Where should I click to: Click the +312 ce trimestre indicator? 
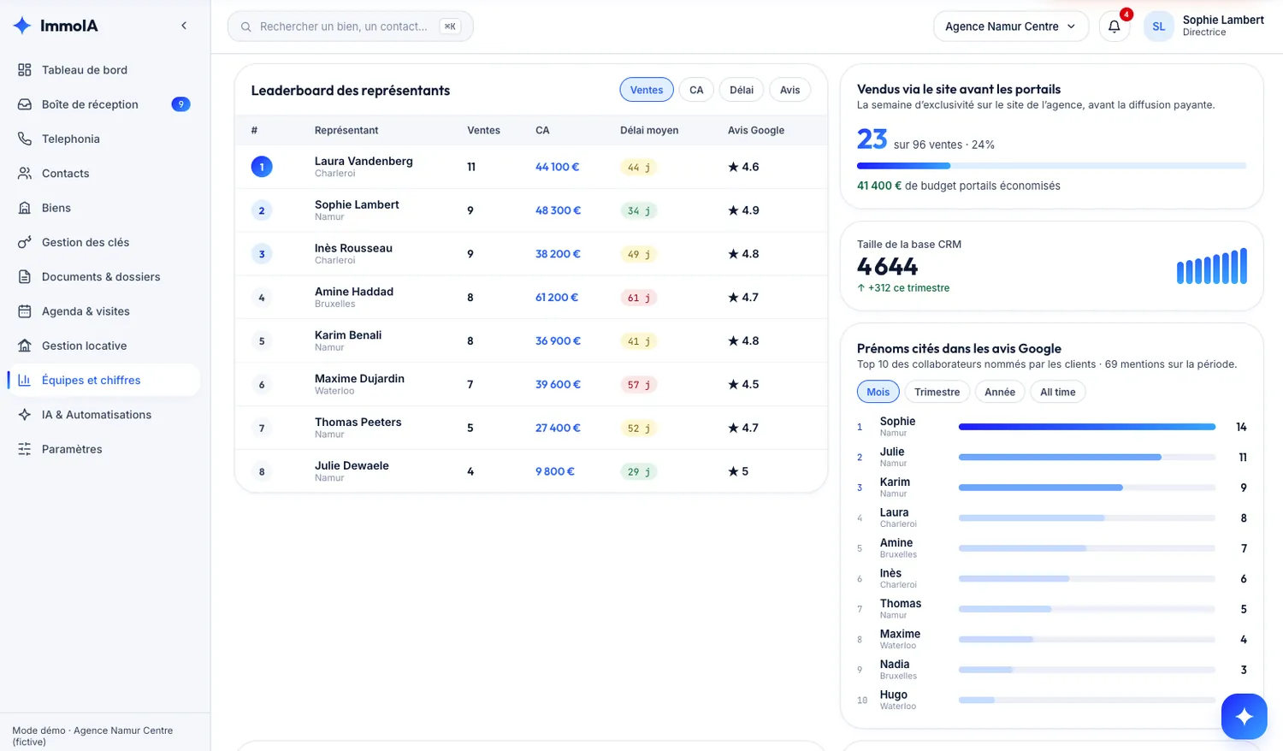click(903, 288)
